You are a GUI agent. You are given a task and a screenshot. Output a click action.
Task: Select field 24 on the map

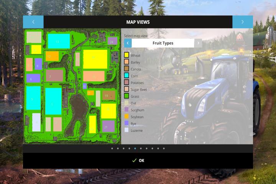112,41
